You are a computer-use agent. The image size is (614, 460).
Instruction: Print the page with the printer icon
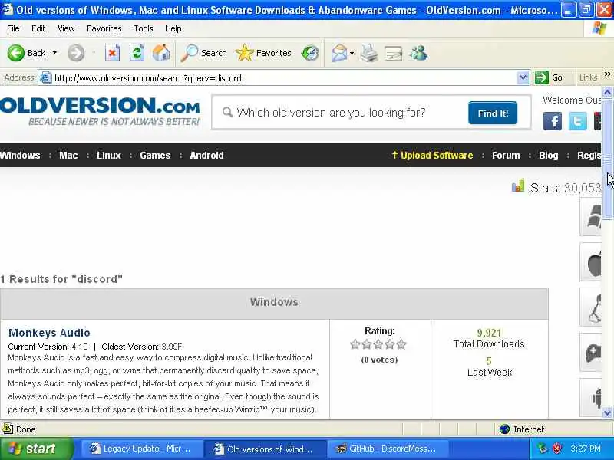[369, 53]
